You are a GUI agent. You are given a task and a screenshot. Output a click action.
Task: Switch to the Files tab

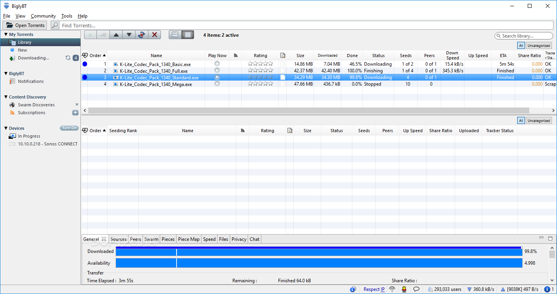click(223, 239)
